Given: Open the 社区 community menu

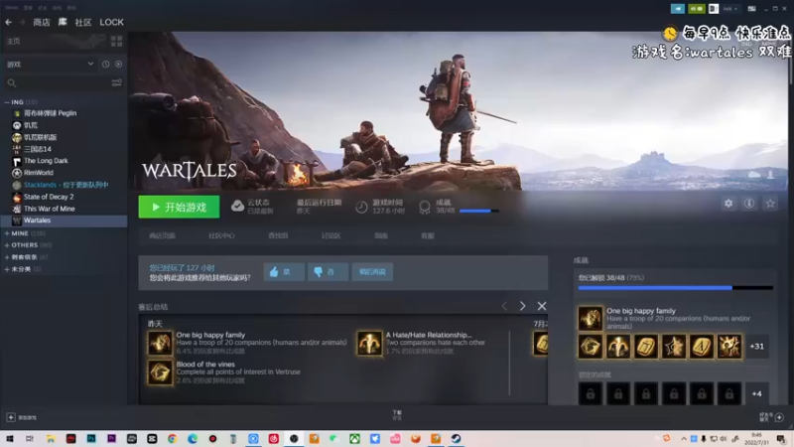Looking at the screenshot, I should pyautogui.click(x=83, y=22).
